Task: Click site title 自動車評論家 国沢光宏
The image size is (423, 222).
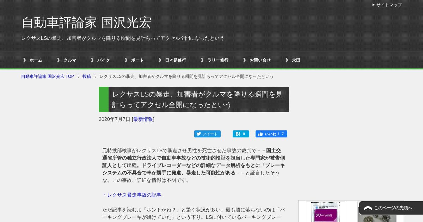Action: click(x=86, y=23)
